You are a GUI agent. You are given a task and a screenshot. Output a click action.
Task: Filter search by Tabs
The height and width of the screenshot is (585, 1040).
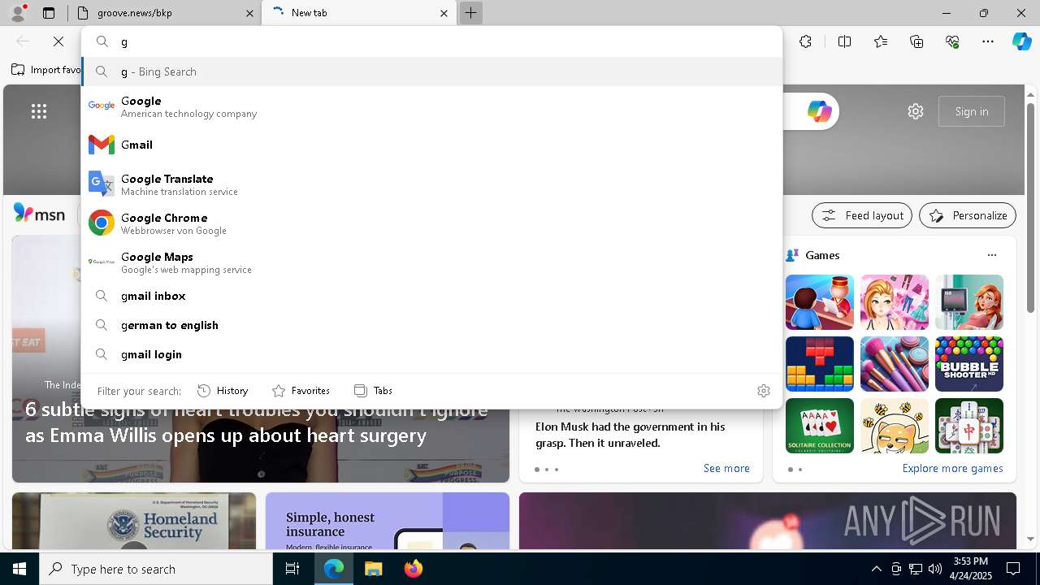click(374, 391)
